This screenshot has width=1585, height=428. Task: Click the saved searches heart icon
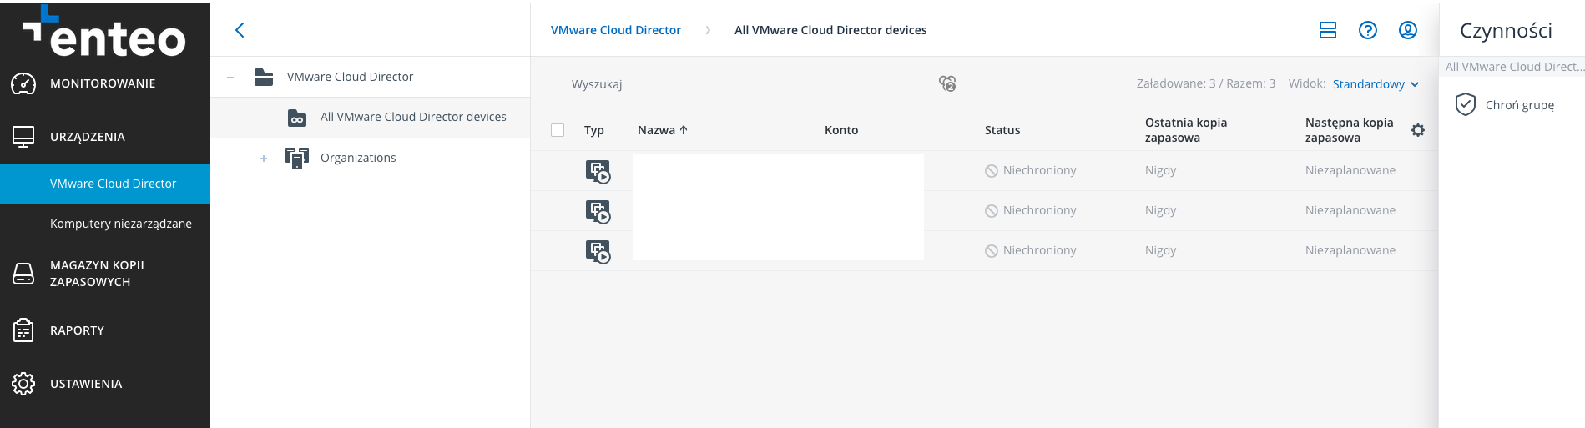[947, 83]
